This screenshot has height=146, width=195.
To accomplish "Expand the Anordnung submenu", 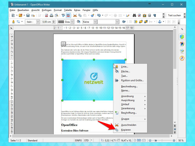I will coord(130,96).
